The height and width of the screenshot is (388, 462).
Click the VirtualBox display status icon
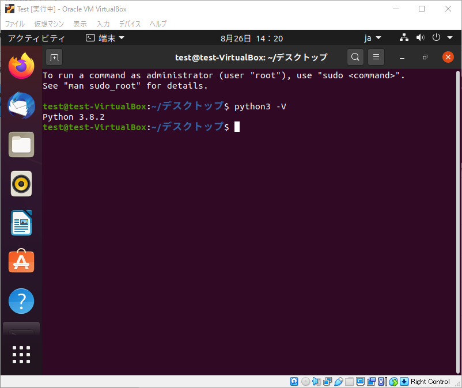click(x=361, y=382)
